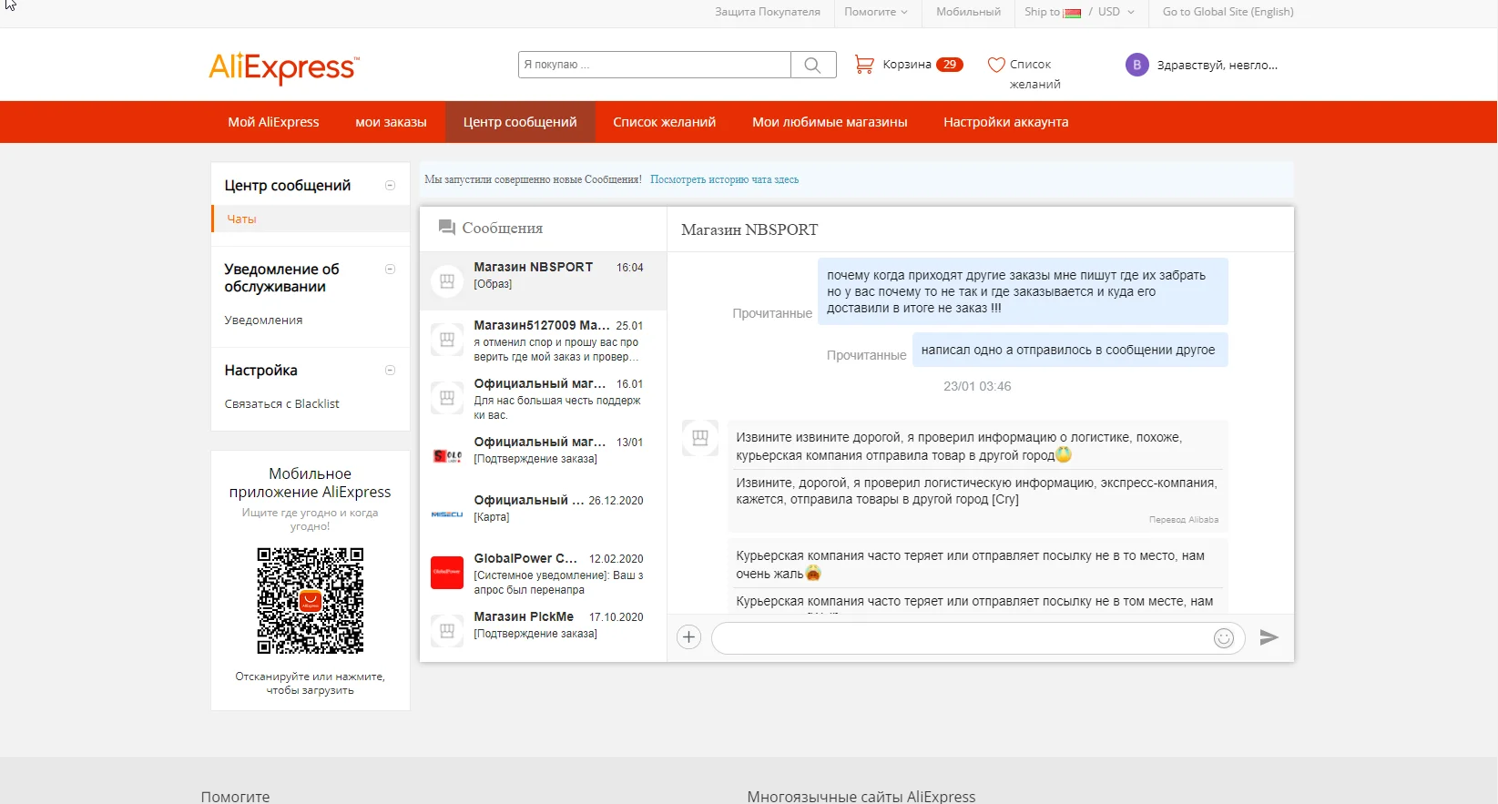Click the search magnifier button
This screenshot has height=804, width=1498.
[813, 65]
